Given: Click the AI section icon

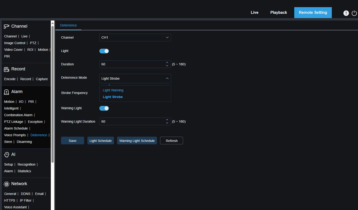Looking at the screenshot, I should click(6, 155).
